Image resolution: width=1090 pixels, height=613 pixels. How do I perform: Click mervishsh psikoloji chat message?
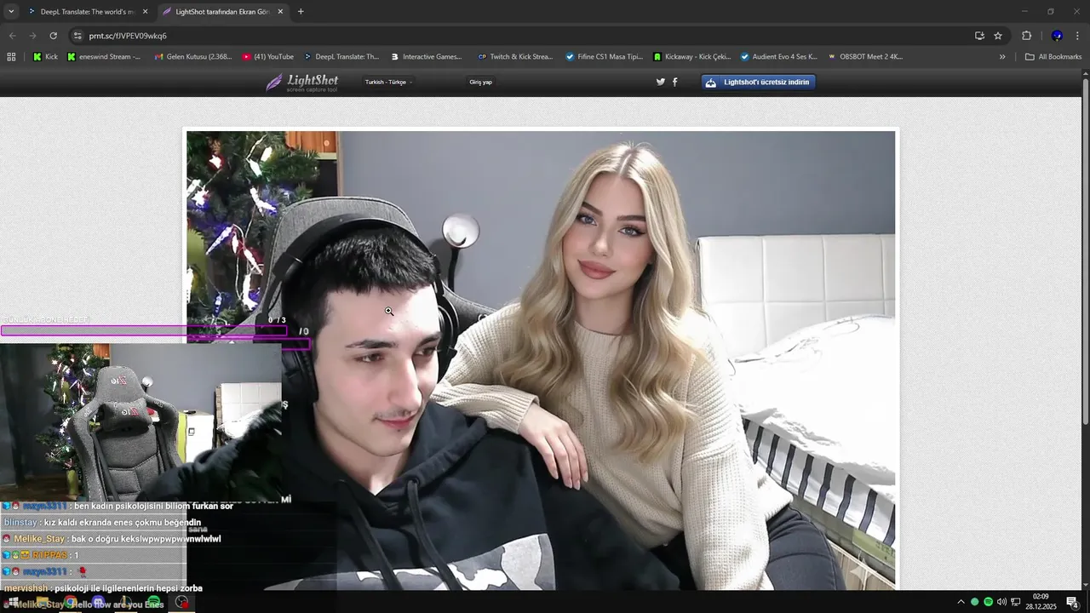pyautogui.click(x=102, y=588)
